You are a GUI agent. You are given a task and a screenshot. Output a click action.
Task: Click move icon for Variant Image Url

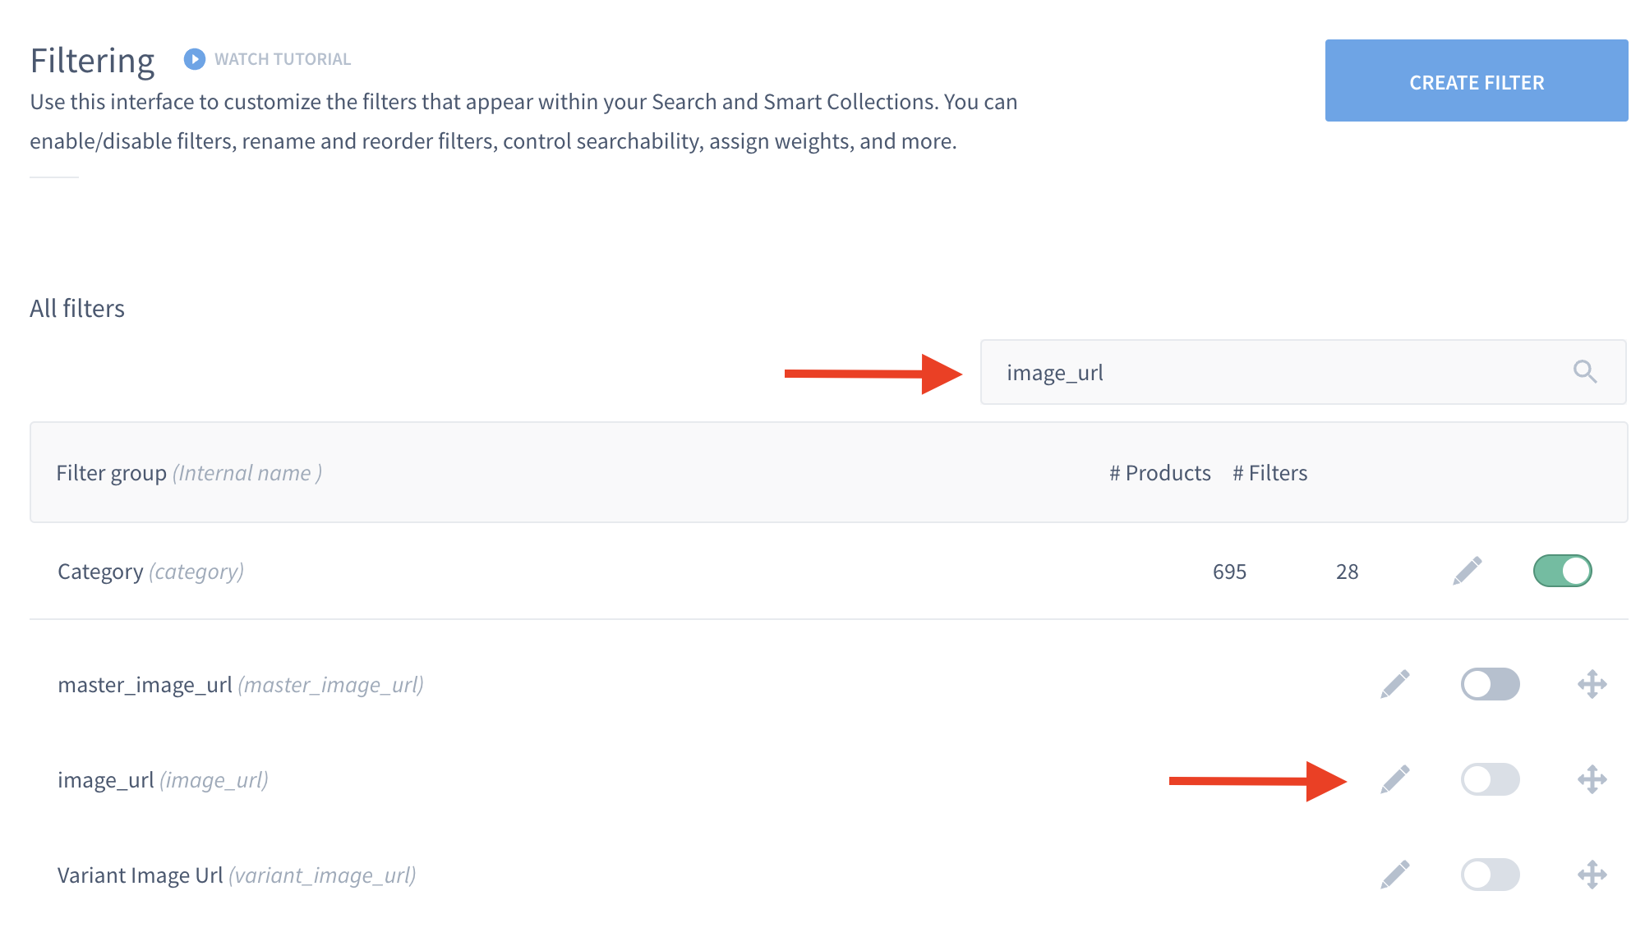click(1592, 875)
